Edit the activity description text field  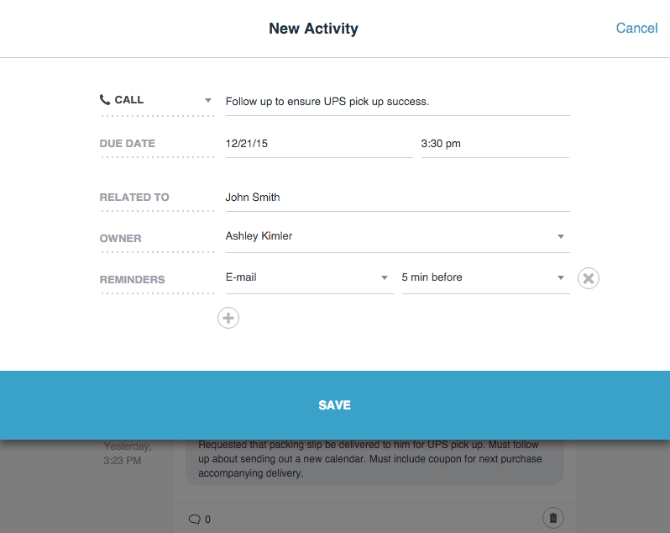(398, 102)
